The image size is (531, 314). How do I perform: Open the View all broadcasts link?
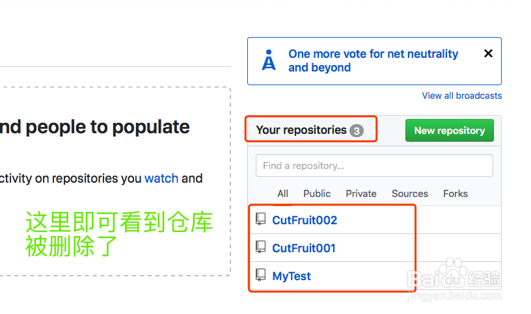pos(461,96)
